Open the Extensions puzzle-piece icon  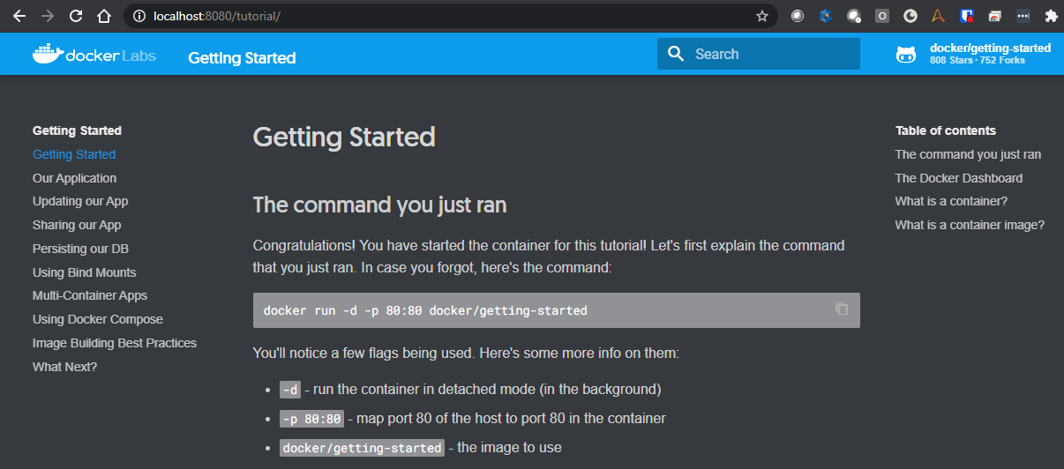1051,16
